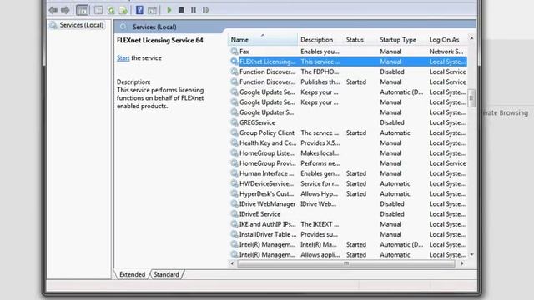This screenshot has height=300, width=534.
Task: Click the Stop Service square icon
Action: click(181, 10)
